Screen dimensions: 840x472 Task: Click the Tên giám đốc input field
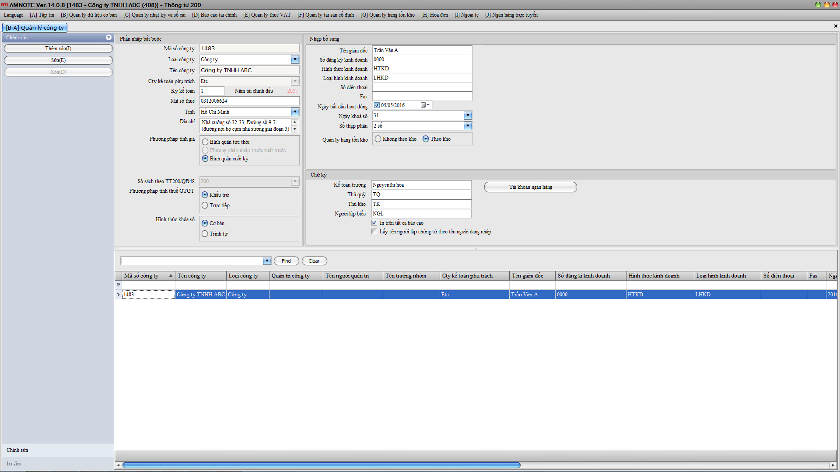(x=422, y=50)
